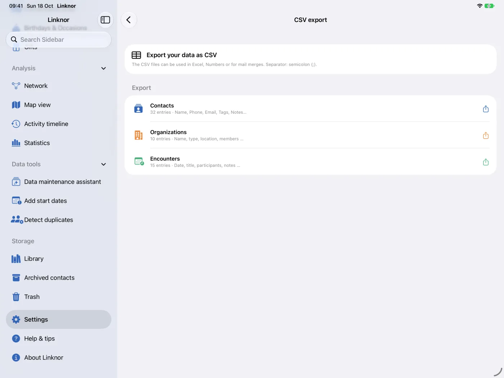Screen dimensions: 504x378
Task: Click the Activity timeline clock icon
Action: (16, 124)
